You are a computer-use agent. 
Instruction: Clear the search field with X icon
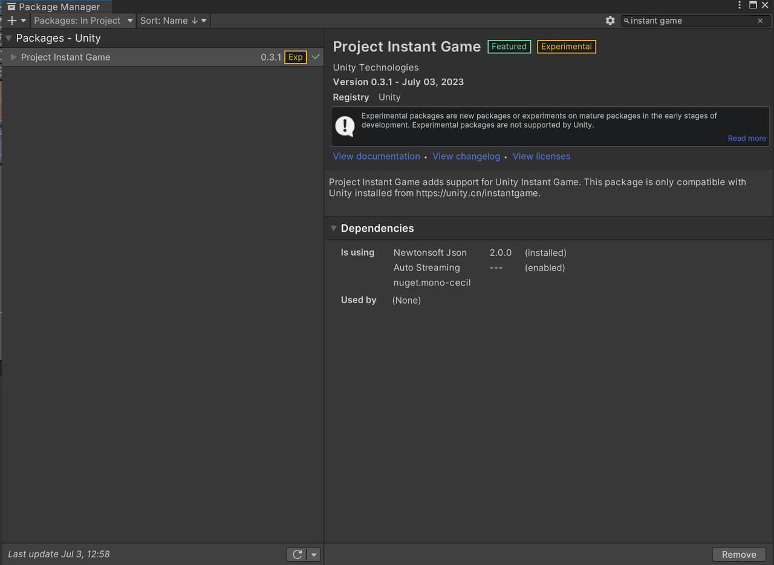(760, 21)
